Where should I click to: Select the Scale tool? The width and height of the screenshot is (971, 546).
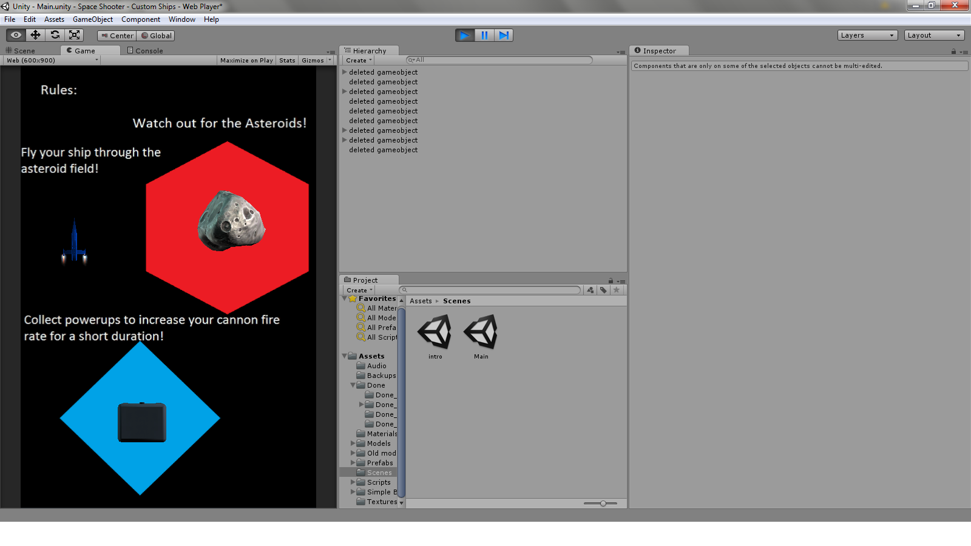click(75, 35)
